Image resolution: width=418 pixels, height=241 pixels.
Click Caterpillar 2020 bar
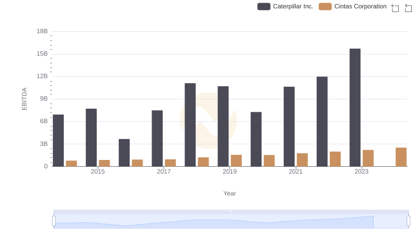click(x=256, y=139)
